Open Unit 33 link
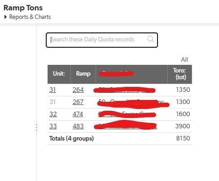This screenshot has height=181, width=219. tap(53, 126)
